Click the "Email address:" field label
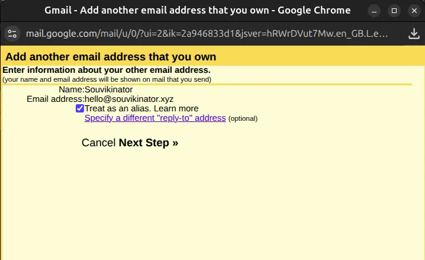Image resolution: width=425 pixels, height=260 pixels. tap(56, 99)
